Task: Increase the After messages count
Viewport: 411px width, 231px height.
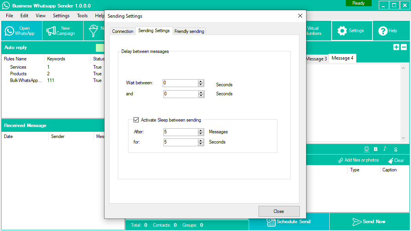Action: 201,130
